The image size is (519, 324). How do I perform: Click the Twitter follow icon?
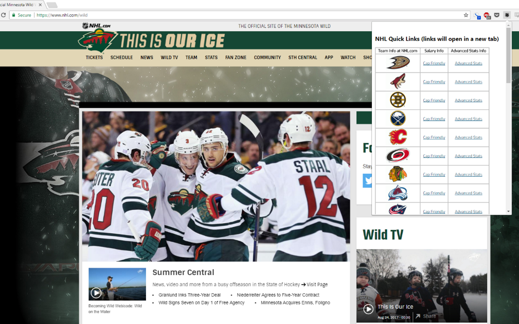[x=367, y=181]
